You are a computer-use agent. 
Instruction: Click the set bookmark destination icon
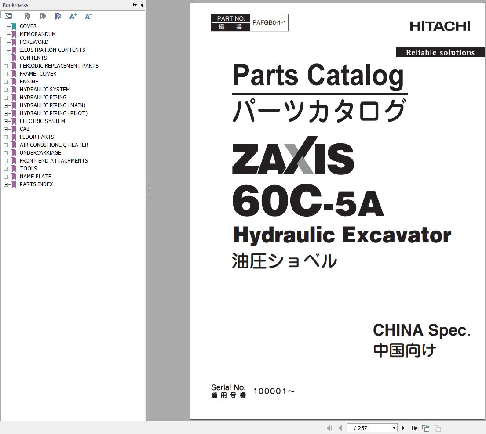pyautogui.click(x=58, y=16)
